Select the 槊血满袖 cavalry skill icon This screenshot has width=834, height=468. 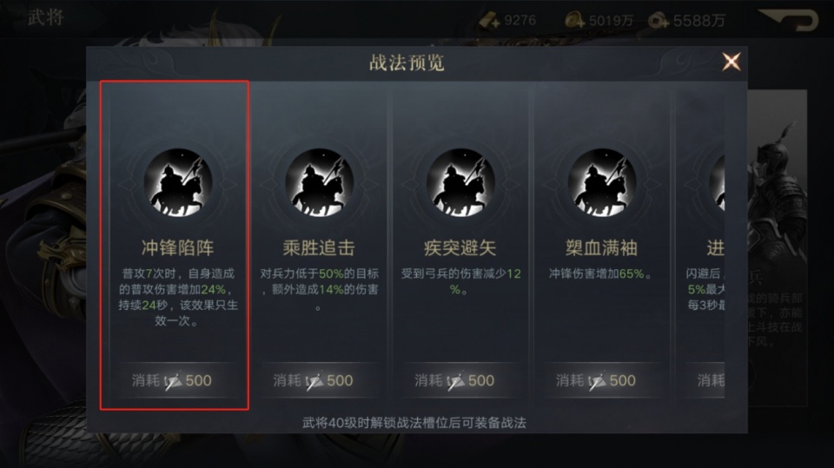[601, 182]
